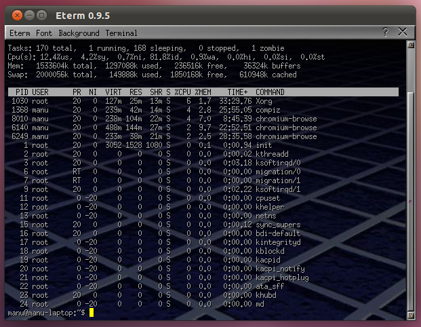Close the Eterm window with red button
Viewport: 421px width, 327px height.
[x=17, y=16]
